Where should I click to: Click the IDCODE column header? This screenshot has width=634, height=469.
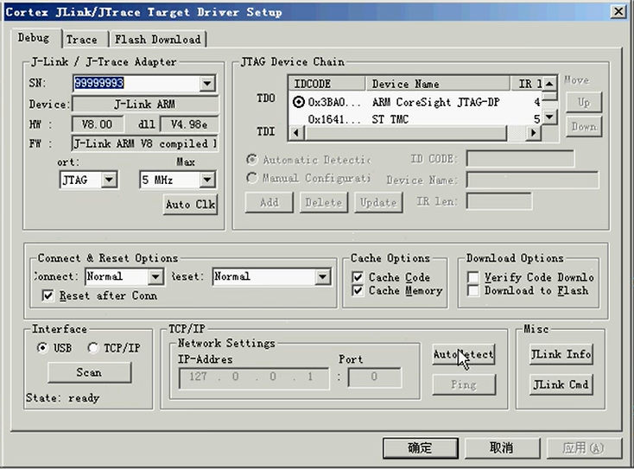[x=327, y=84]
